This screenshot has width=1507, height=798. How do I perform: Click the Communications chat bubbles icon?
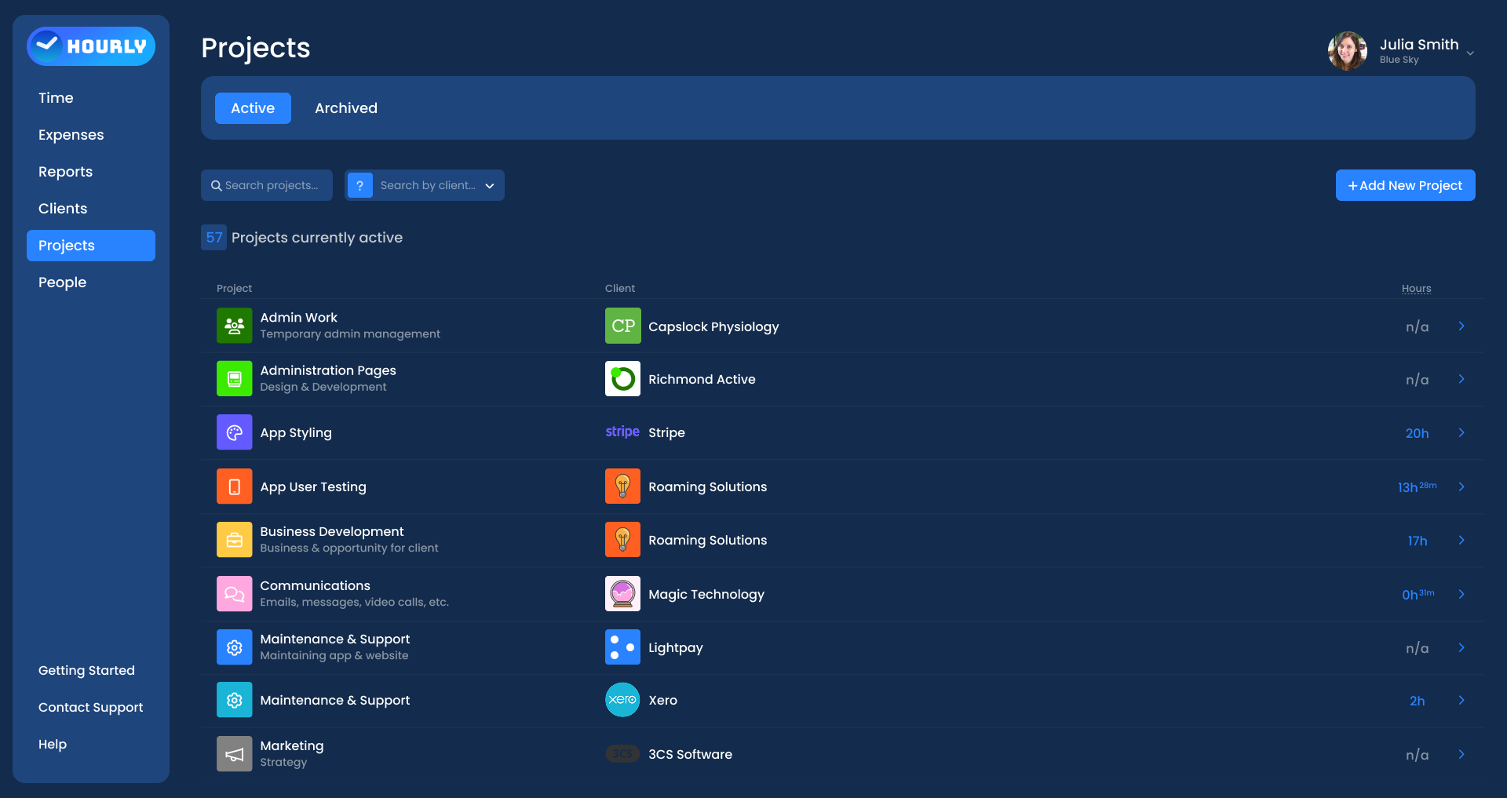[x=234, y=594]
